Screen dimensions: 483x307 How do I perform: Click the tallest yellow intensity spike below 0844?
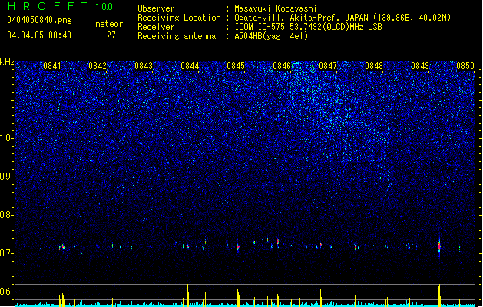click(x=187, y=293)
